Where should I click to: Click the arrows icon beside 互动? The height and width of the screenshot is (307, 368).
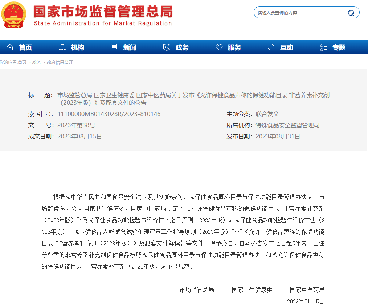click(x=271, y=47)
